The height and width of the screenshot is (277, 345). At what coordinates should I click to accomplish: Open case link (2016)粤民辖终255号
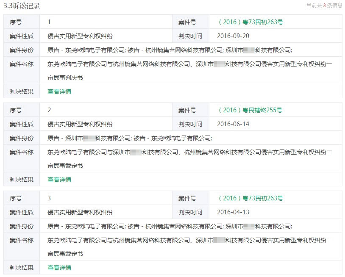click(250, 110)
